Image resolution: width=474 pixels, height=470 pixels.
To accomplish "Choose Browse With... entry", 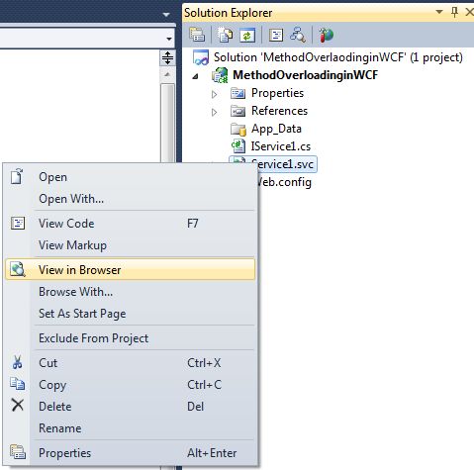I will click(x=131, y=292).
